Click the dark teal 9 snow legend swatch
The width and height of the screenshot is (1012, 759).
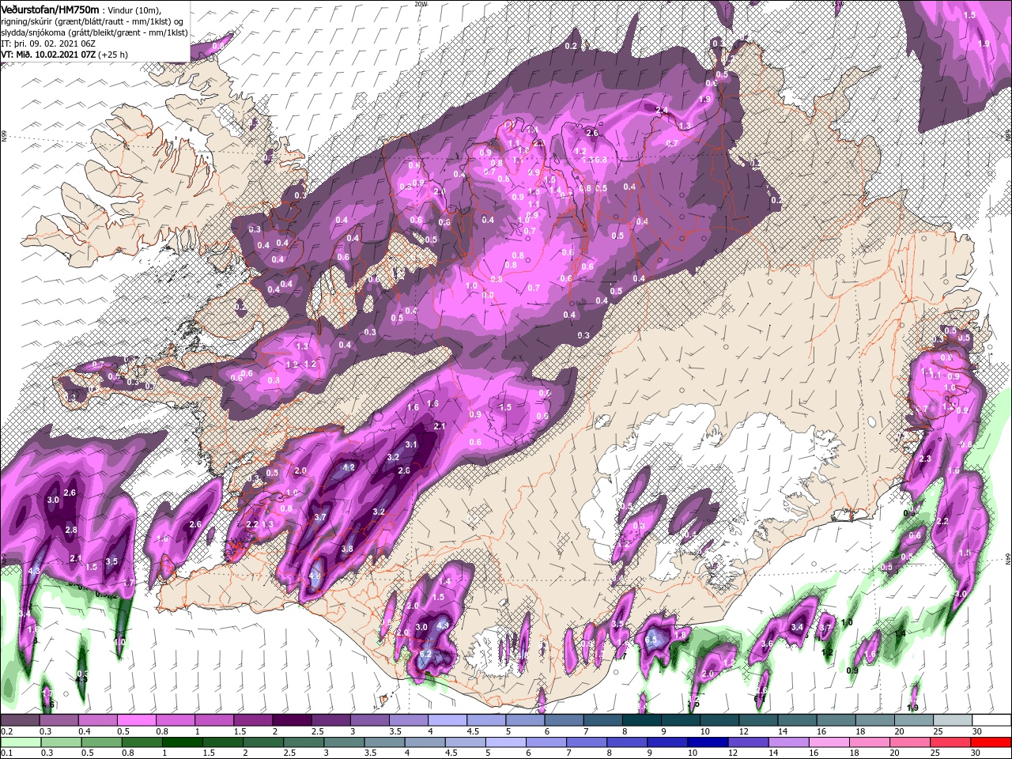pos(680,720)
